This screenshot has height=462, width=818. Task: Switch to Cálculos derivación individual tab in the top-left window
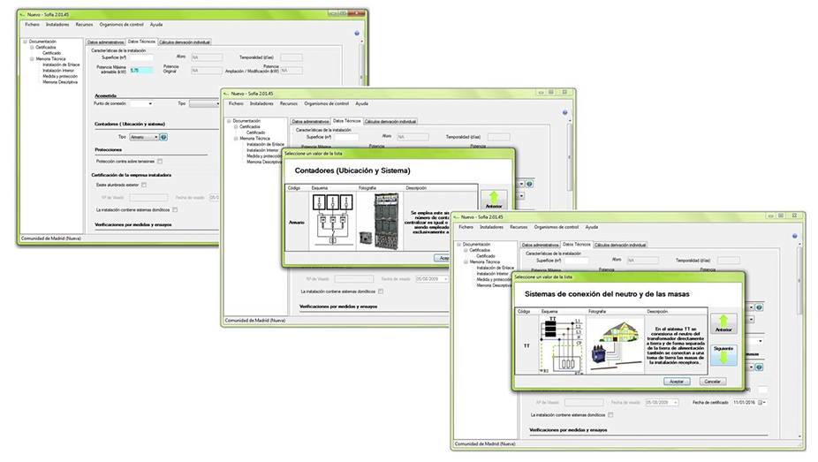tap(185, 42)
